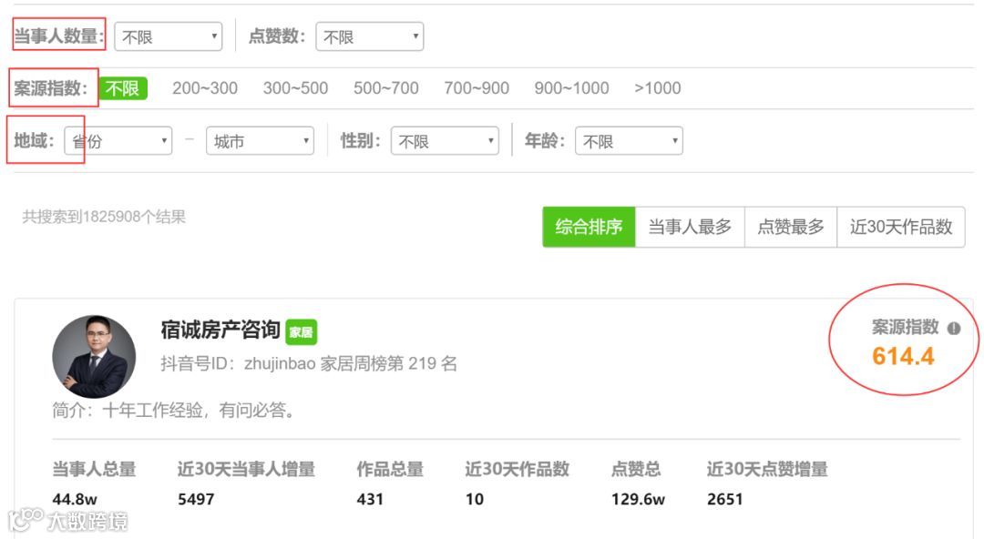Image resolution: width=984 pixels, height=539 pixels.
Task: Click the 614.4 案源指数 score
Action: pos(903,356)
